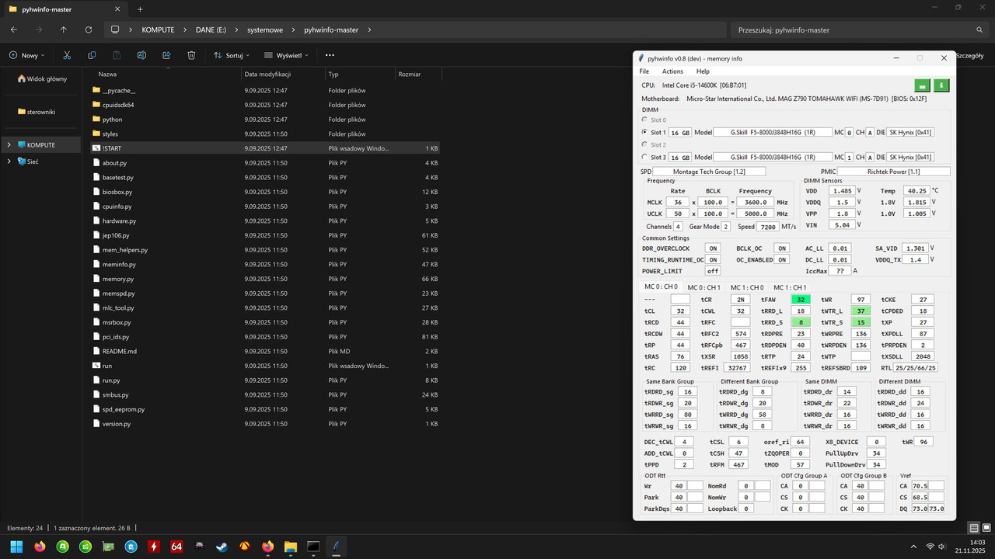Select the MC 0 : CH 0 tab
This screenshot has height=559, width=995.
pyautogui.click(x=661, y=287)
